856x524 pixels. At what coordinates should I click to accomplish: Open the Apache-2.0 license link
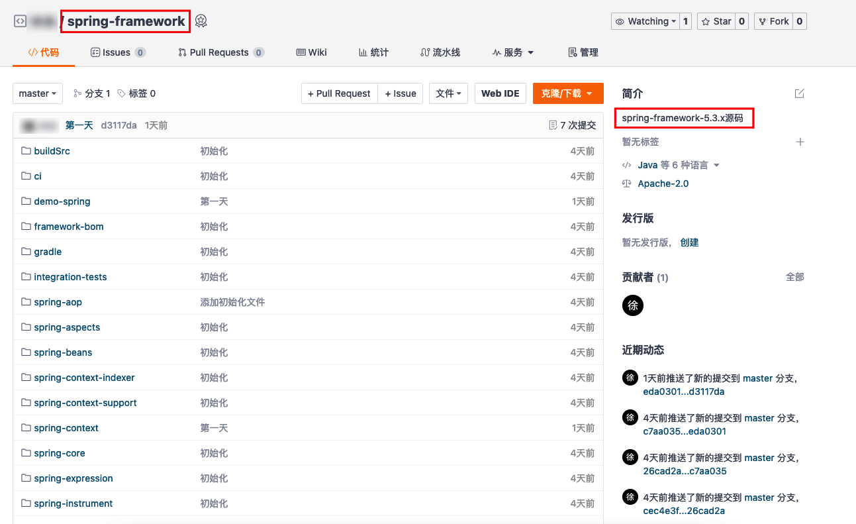point(663,183)
